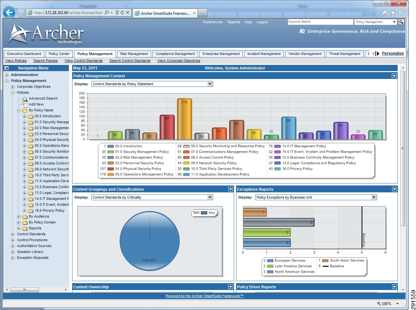This screenshot has height=310, width=416.
Task: Expand the Administration tree node
Action: [x=7, y=75]
